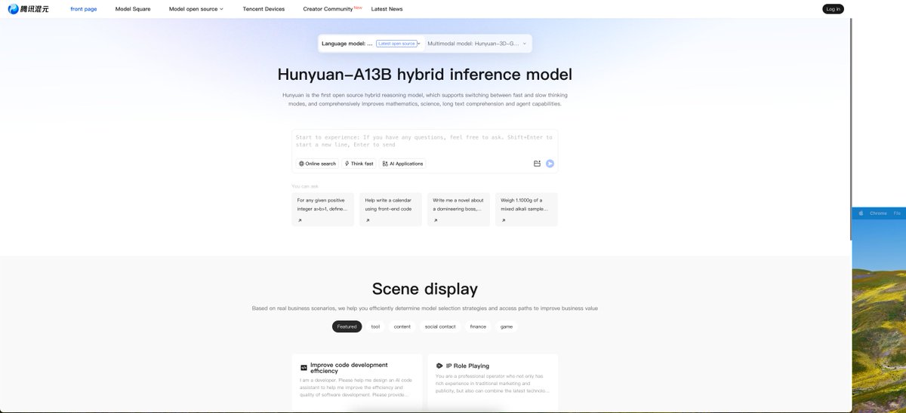Select the game scene filter

(507, 326)
